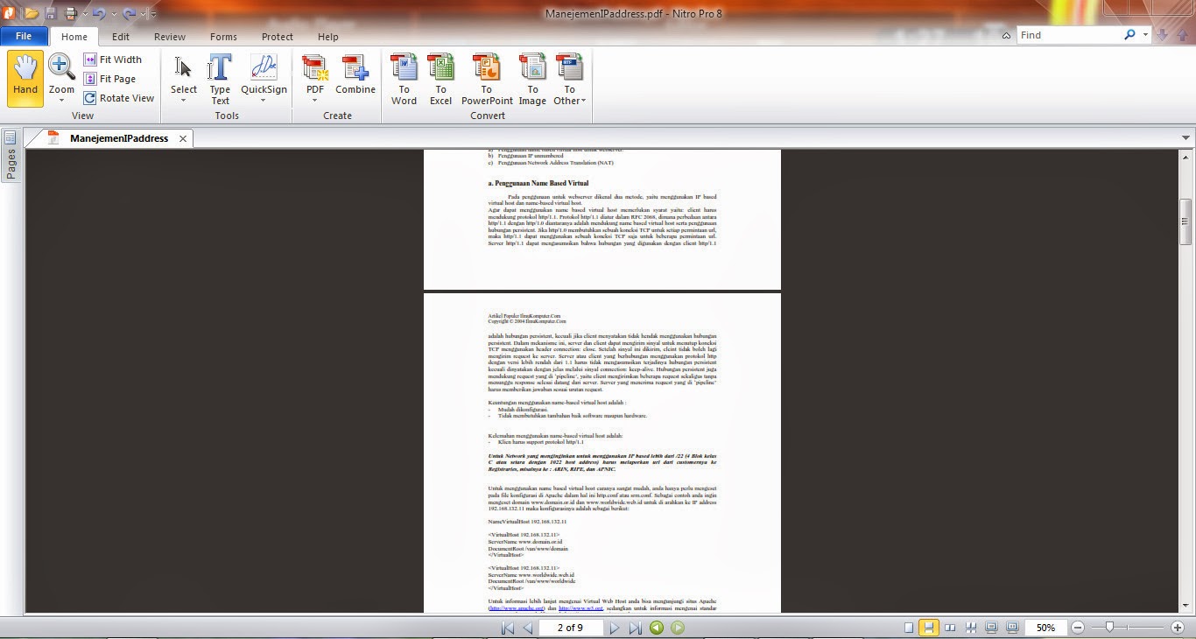The width and height of the screenshot is (1196, 639).
Task: Click the green next view button
Action: pyautogui.click(x=678, y=628)
